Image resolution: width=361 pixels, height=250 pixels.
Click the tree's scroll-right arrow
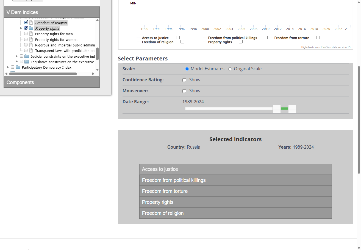(x=93, y=74)
